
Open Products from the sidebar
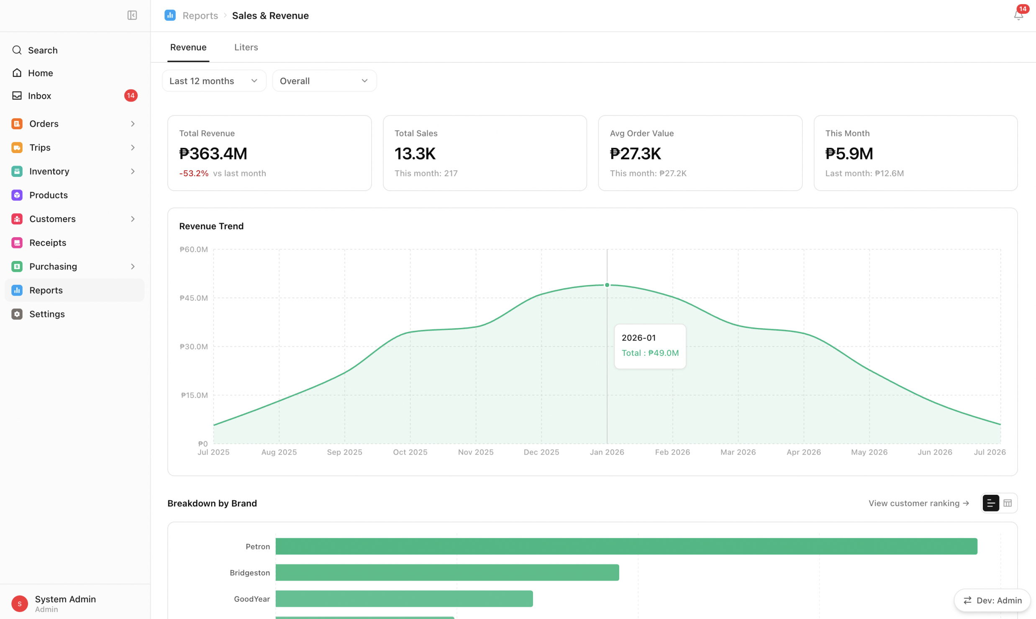(x=74, y=195)
